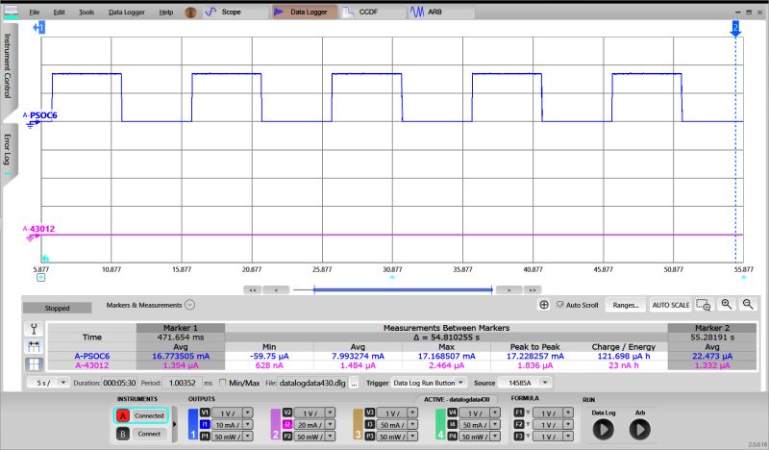Open the Tools menu
This screenshot has width=769, height=450.
tap(87, 12)
